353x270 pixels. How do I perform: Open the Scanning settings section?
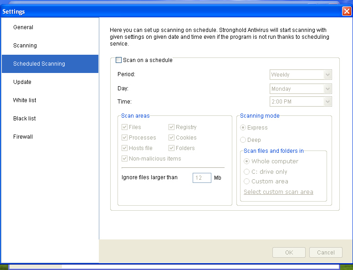50,46
